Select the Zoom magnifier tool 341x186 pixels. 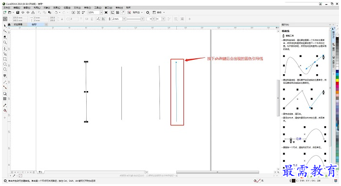[x=5, y=42]
